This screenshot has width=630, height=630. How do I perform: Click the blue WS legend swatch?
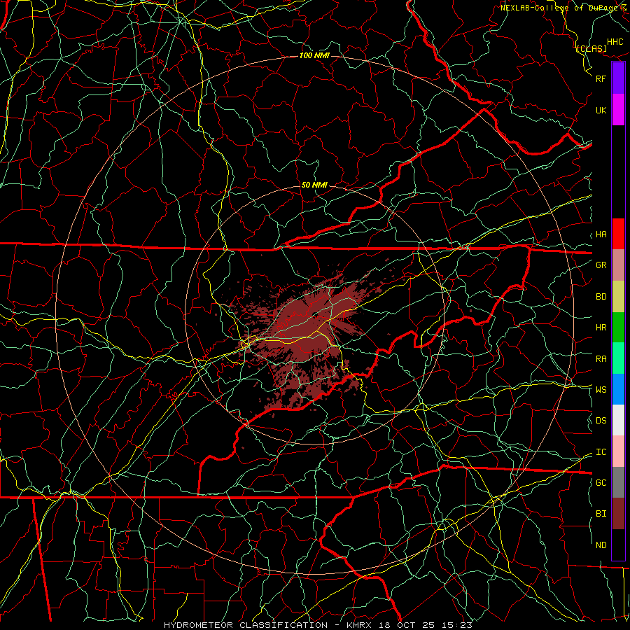point(618,389)
